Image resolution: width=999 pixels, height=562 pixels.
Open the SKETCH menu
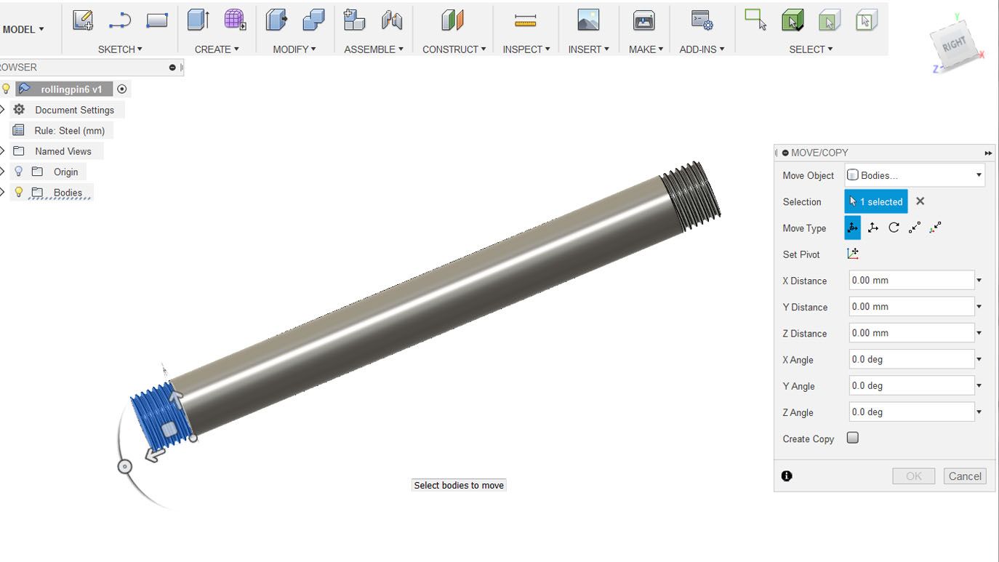120,49
